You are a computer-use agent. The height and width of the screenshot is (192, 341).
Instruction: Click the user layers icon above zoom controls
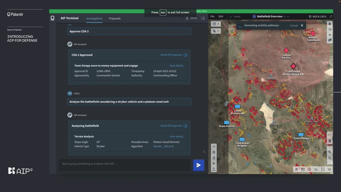(x=330, y=135)
